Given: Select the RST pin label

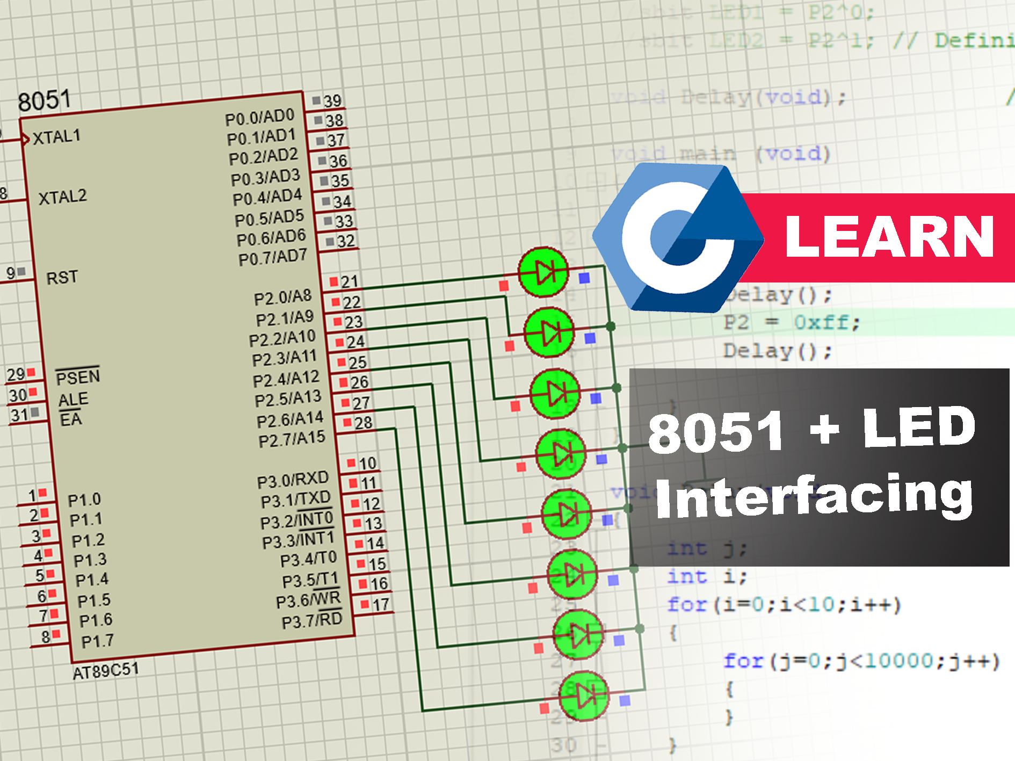Looking at the screenshot, I should (x=62, y=278).
